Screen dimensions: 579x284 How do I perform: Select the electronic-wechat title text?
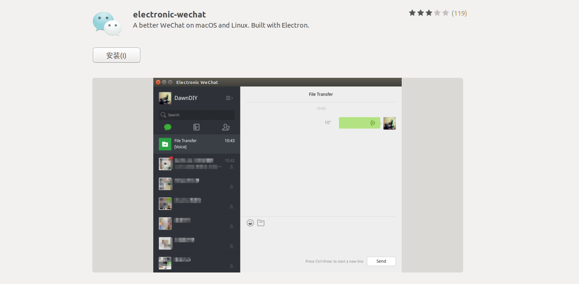[x=169, y=14]
